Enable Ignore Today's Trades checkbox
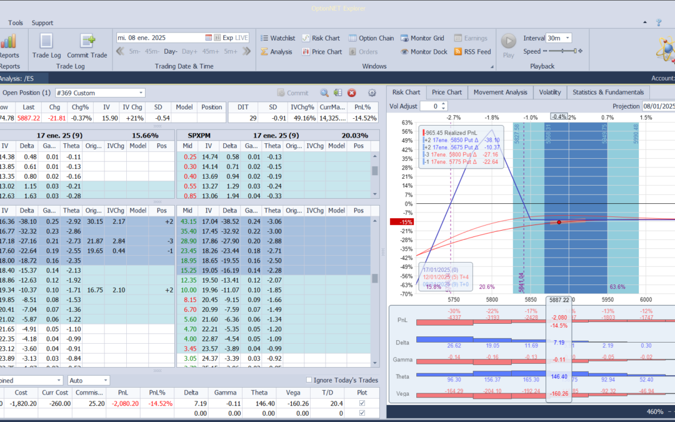The width and height of the screenshot is (675, 422). (309, 380)
